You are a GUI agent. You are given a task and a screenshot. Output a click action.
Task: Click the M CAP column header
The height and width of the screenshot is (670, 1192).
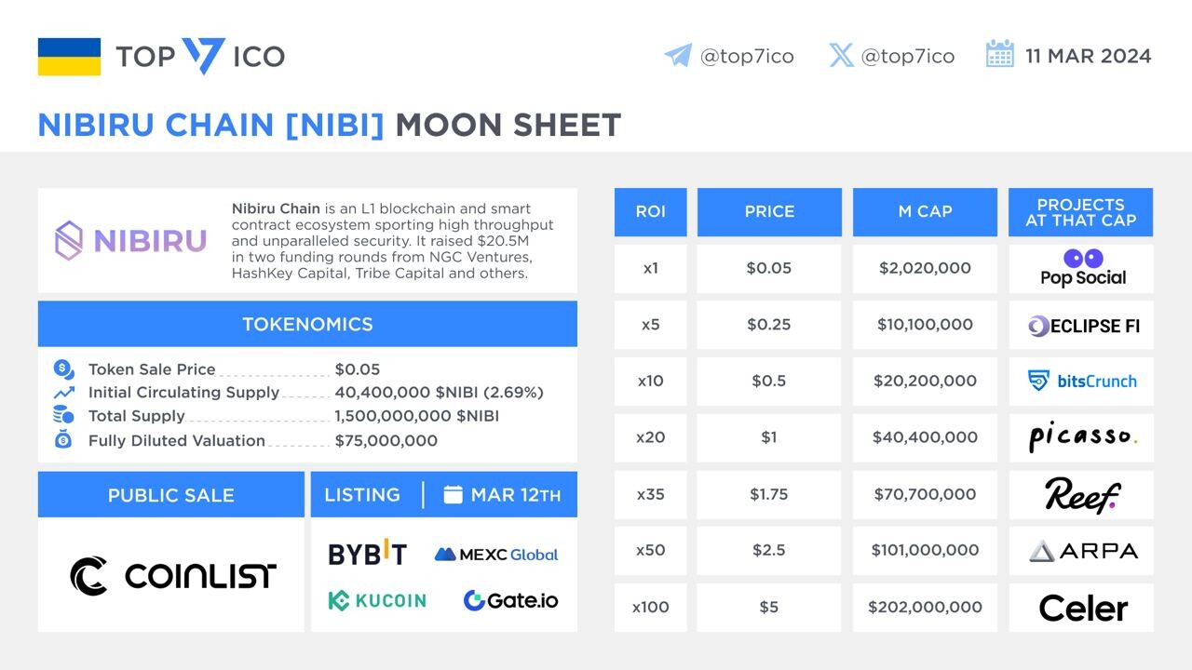coord(925,211)
